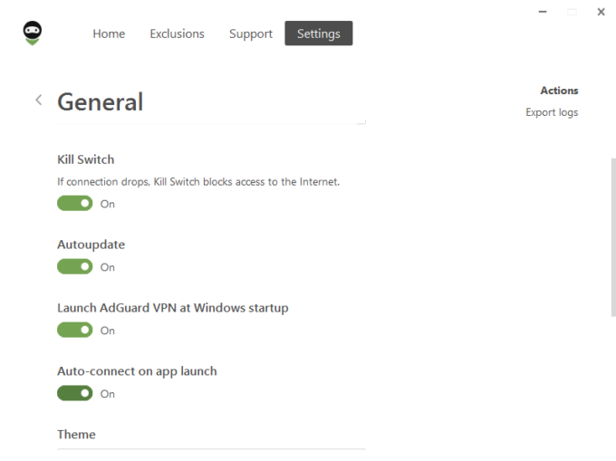Disable Auto-connect on app launch
Image resolution: width=616 pixels, height=461 pixels.
75,394
